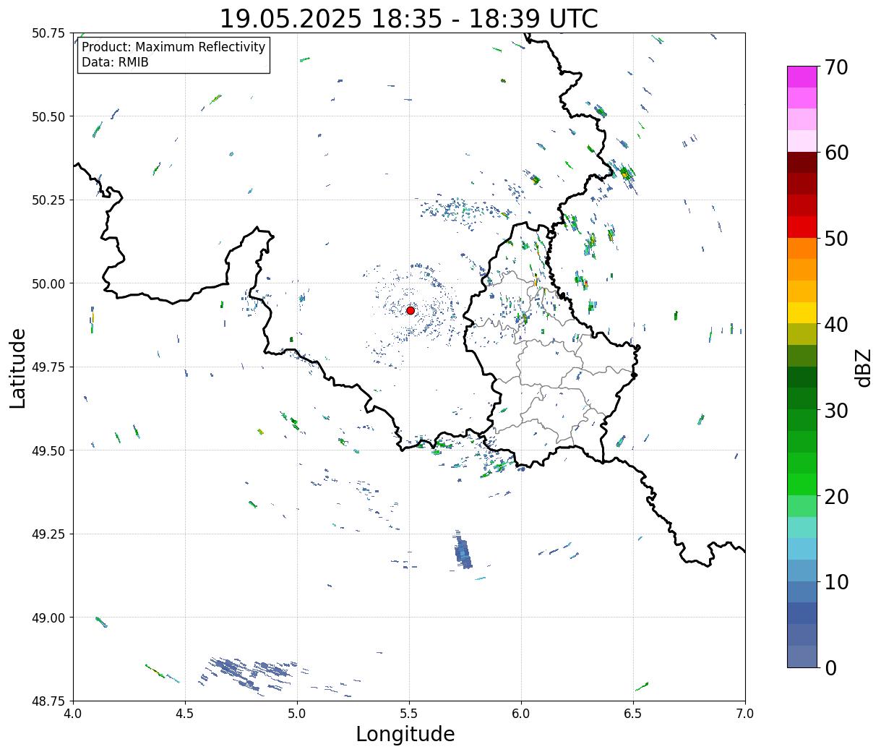881x752 pixels.
Task: Click the longitude tick label 5.0
Action: [x=297, y=713]
